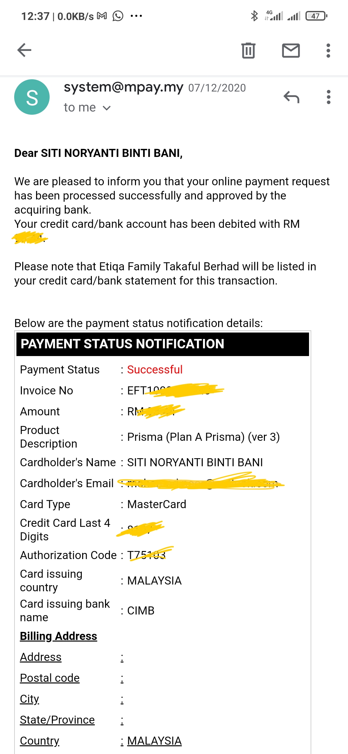This screenshot has width=348, height=754.
Task: Open the top toolbar overflow menu
Action: click(x=328, y=51)
